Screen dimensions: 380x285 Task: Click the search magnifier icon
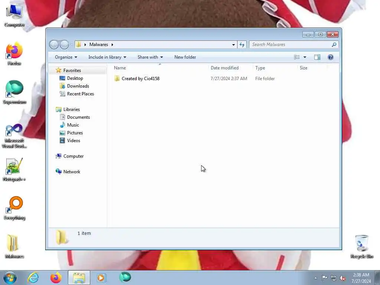click(334, 45)
